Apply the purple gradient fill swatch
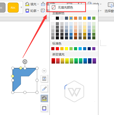Viewport: 114px width, 115px height. click(x=94, y=61)
